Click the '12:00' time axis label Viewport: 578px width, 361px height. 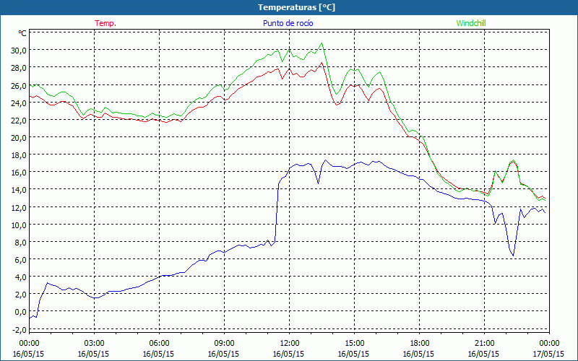290,344
